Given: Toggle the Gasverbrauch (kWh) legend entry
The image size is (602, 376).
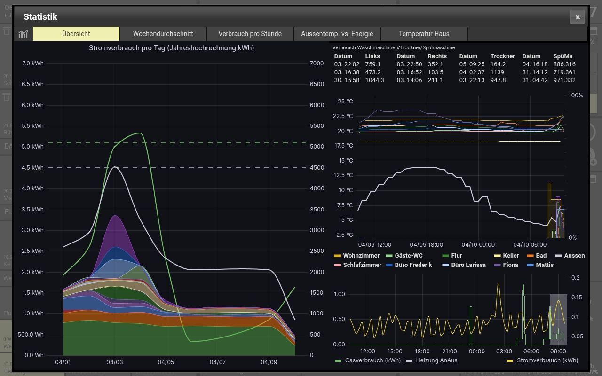Looking at the screenshot, I should pyautogui.click(x=373, y=360).
